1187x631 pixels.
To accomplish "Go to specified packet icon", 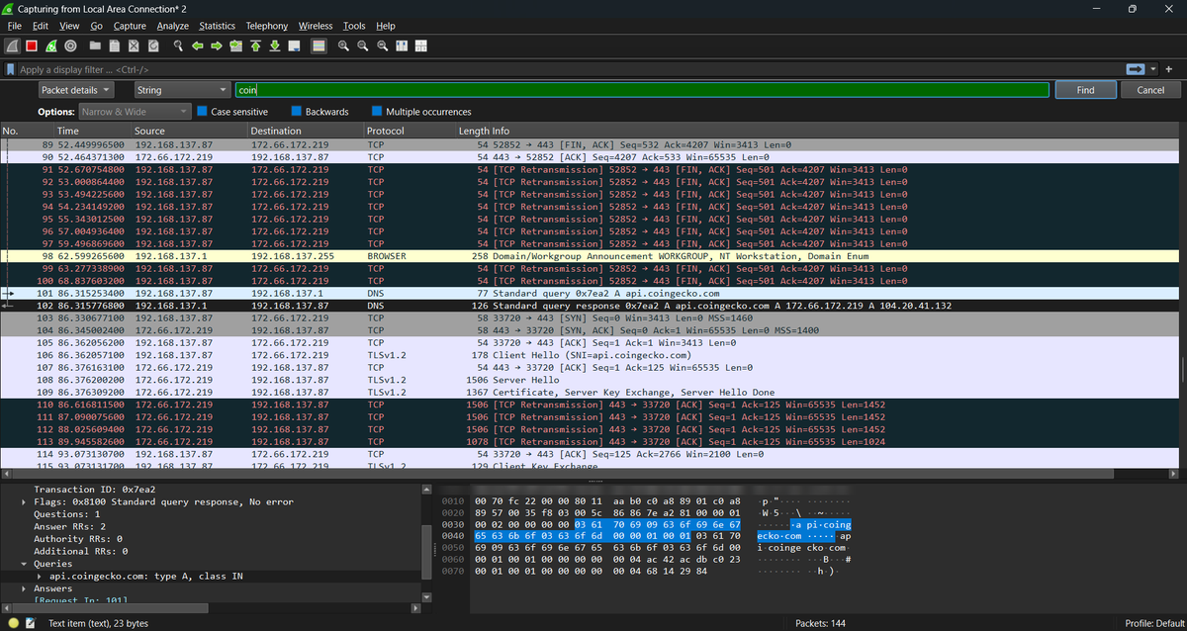I will [235, 45].
